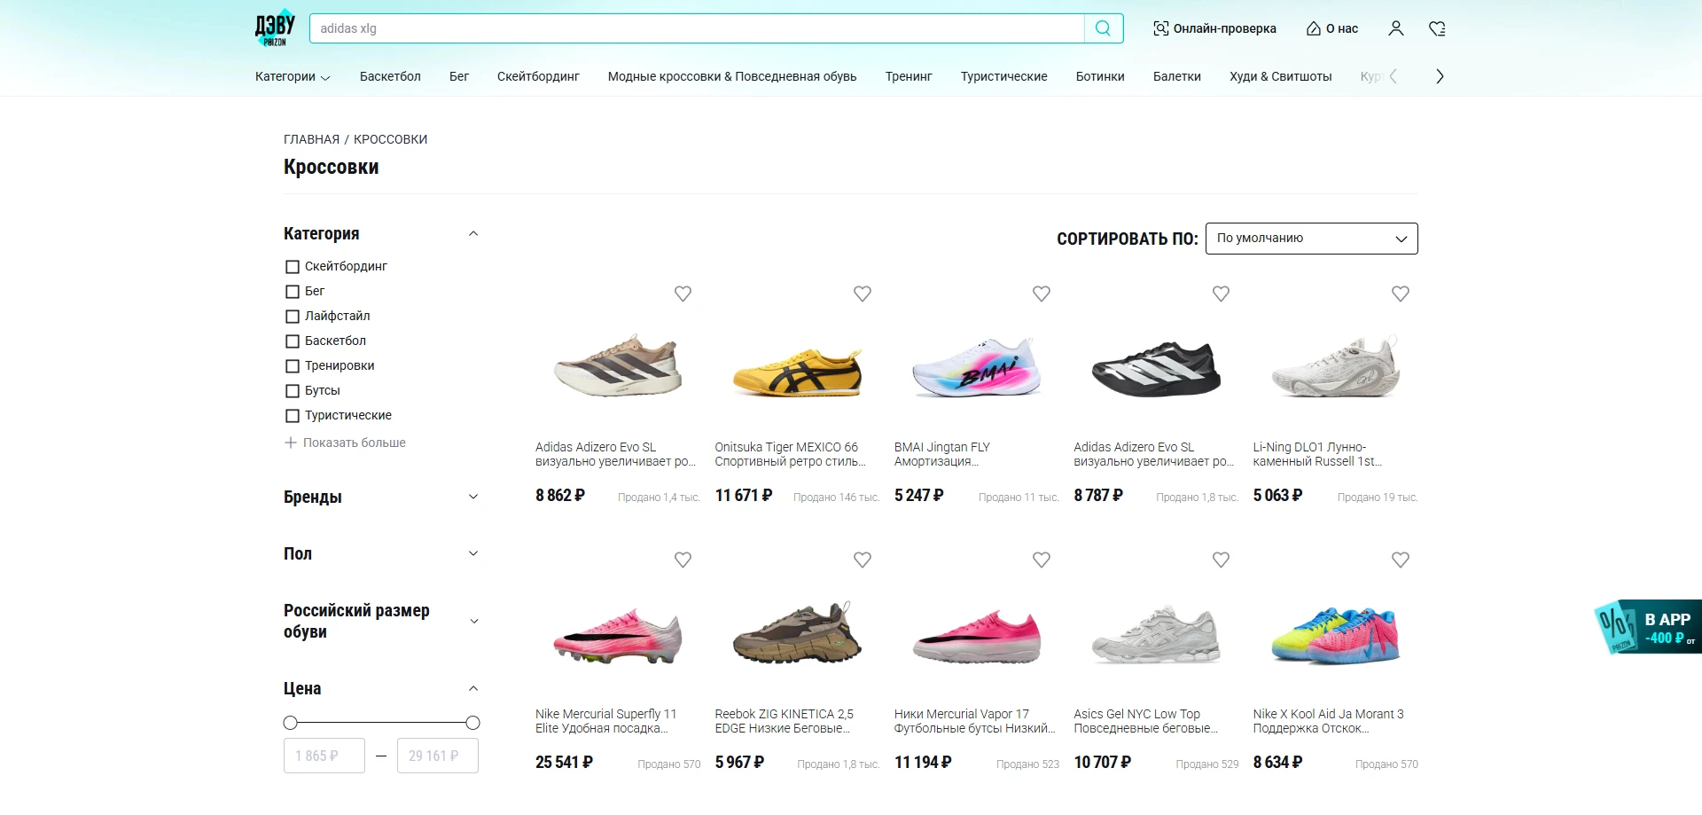Like the Nike Mercurial Vapor 17 boots
The image size is (1702, 815).
[x=1042, y=560]
